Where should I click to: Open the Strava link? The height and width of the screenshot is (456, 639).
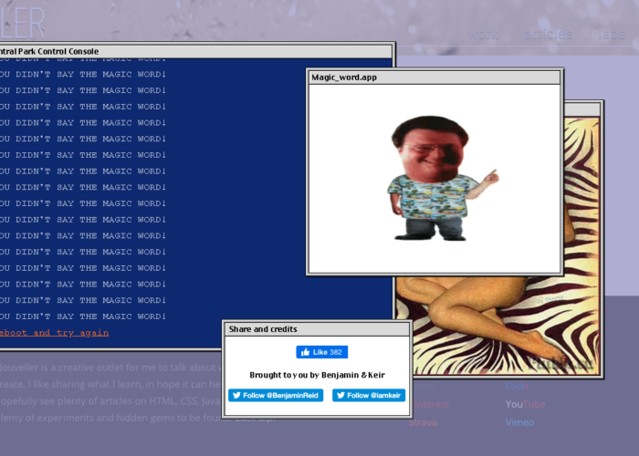423,422
